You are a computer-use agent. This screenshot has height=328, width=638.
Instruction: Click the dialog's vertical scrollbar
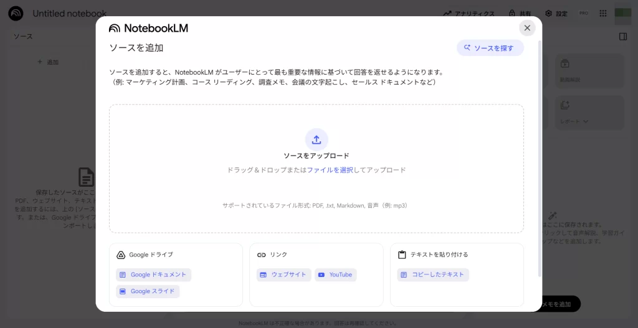click(x=540, y=159)
